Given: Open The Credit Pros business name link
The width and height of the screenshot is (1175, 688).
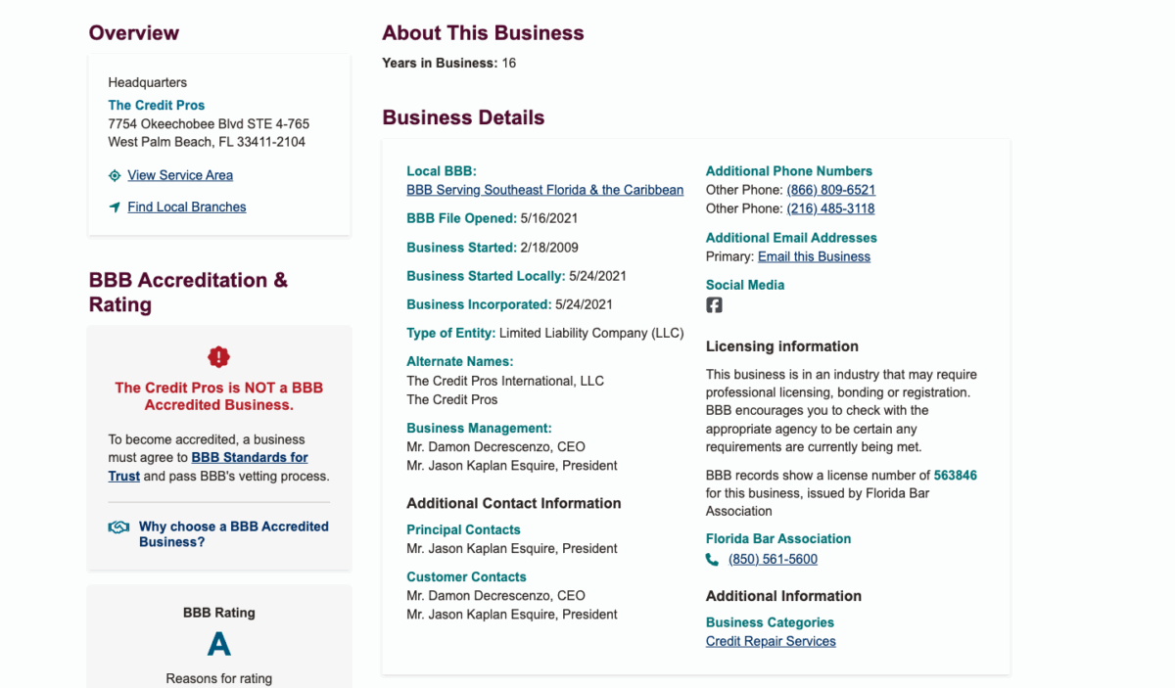Looking at the screenshot, I should click(156, 105).
